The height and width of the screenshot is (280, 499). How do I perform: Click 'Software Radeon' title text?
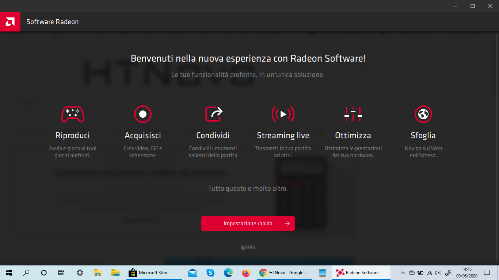53,22
